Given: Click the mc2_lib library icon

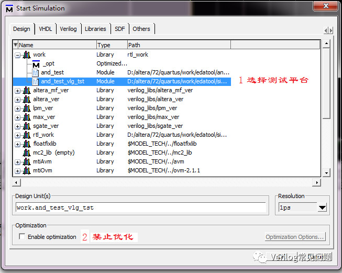Looking at the screenshot, I should click(x=27, y=153).
